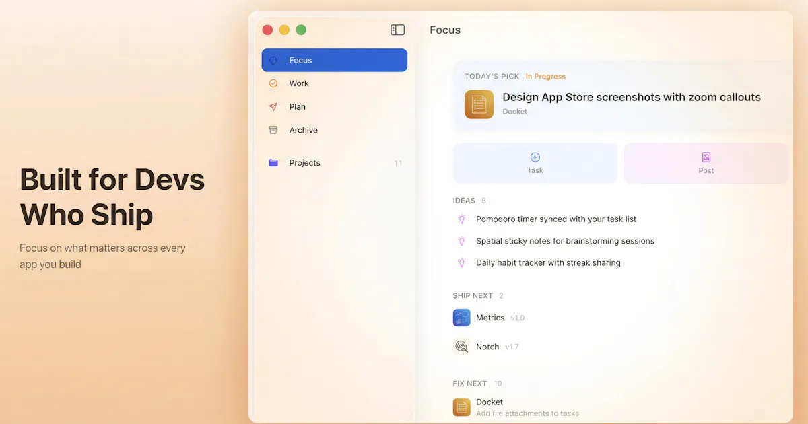
Task: Click the Metrics app icon
Action: pos(462,318)
